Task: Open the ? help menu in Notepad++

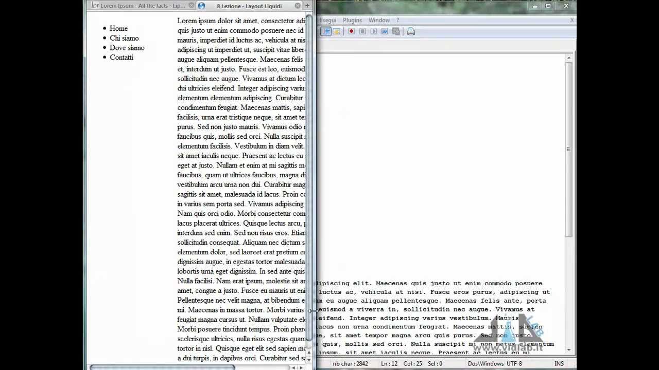Action: [x=397, y=20]
